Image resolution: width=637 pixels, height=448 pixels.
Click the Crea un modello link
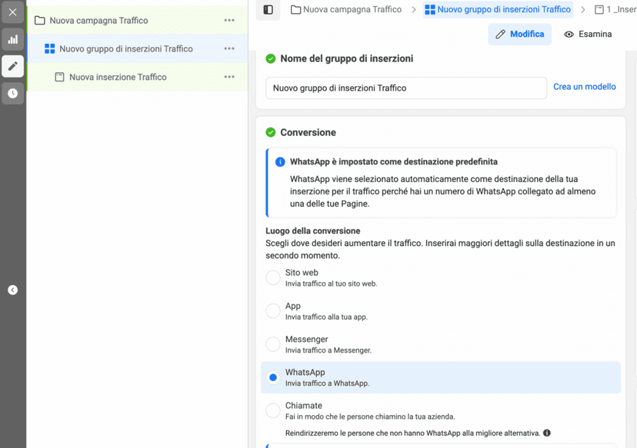(x=584, y=86)
